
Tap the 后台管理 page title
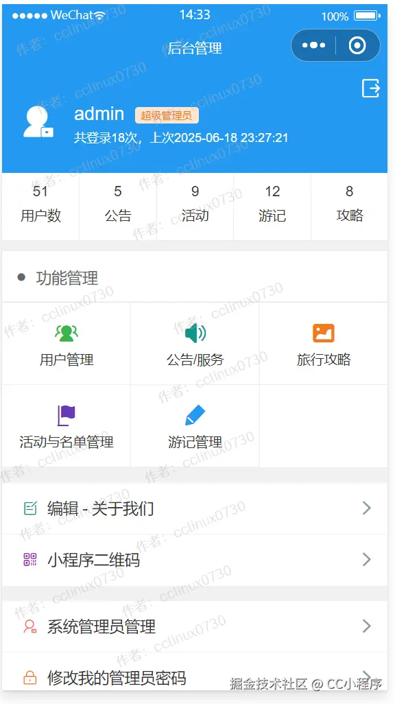(x=195, y=48)
